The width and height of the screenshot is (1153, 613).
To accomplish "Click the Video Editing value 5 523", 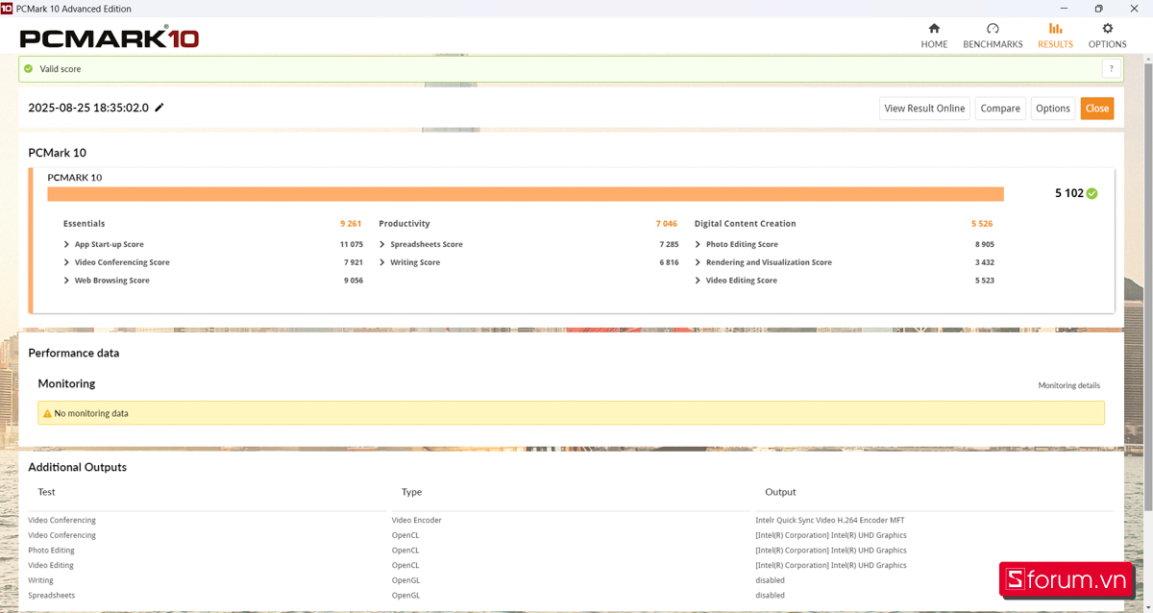I will coord(984,281).
